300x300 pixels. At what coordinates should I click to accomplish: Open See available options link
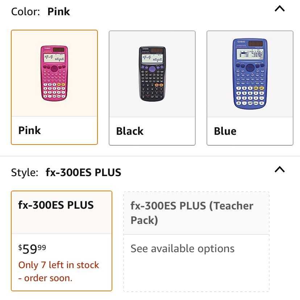pyautogui.click(x=183, y=249)
